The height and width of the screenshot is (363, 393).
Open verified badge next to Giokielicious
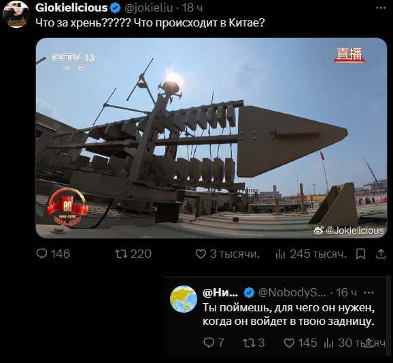pyautogui.click(x=116, y=8)
